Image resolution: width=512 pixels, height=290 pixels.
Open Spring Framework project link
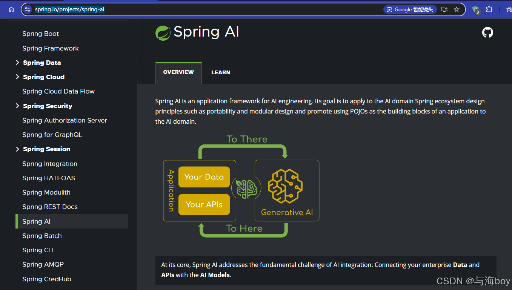pos(51,48)
